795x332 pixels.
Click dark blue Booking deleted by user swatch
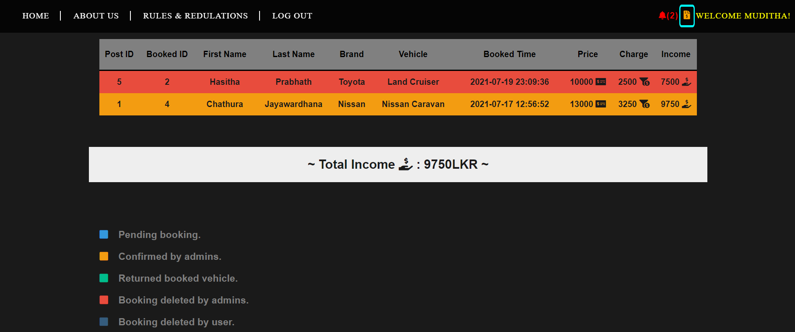pos(104,322)
